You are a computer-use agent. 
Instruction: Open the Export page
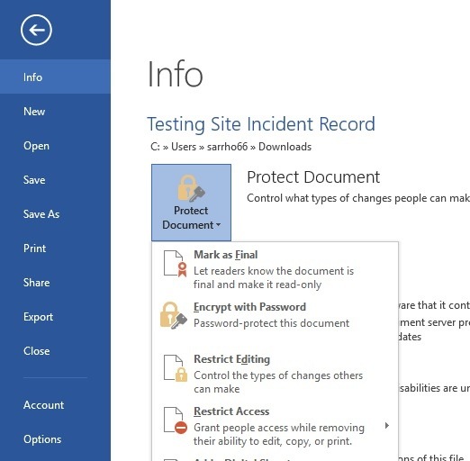tap(55, 317)
